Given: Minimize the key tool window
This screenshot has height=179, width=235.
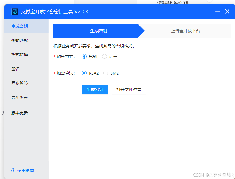Looking at the screenshot, I should click(217, 12).
